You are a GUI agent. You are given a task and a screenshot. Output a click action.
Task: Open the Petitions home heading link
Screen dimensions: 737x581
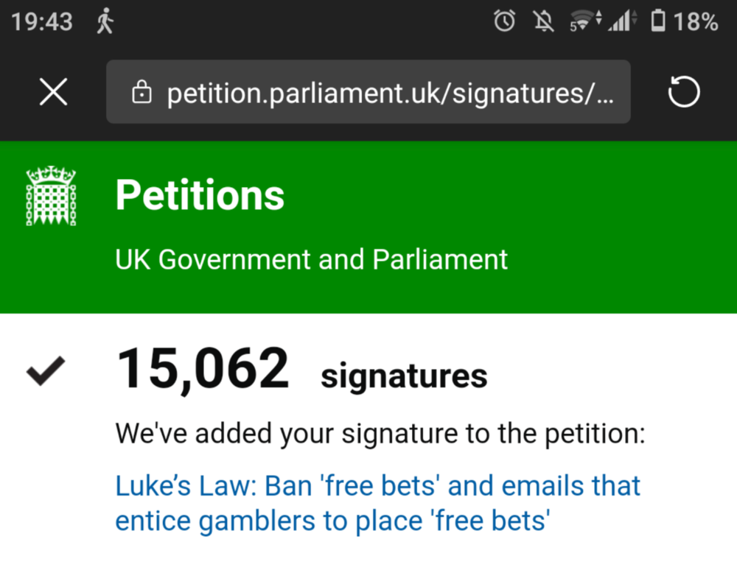pos(200,195)
